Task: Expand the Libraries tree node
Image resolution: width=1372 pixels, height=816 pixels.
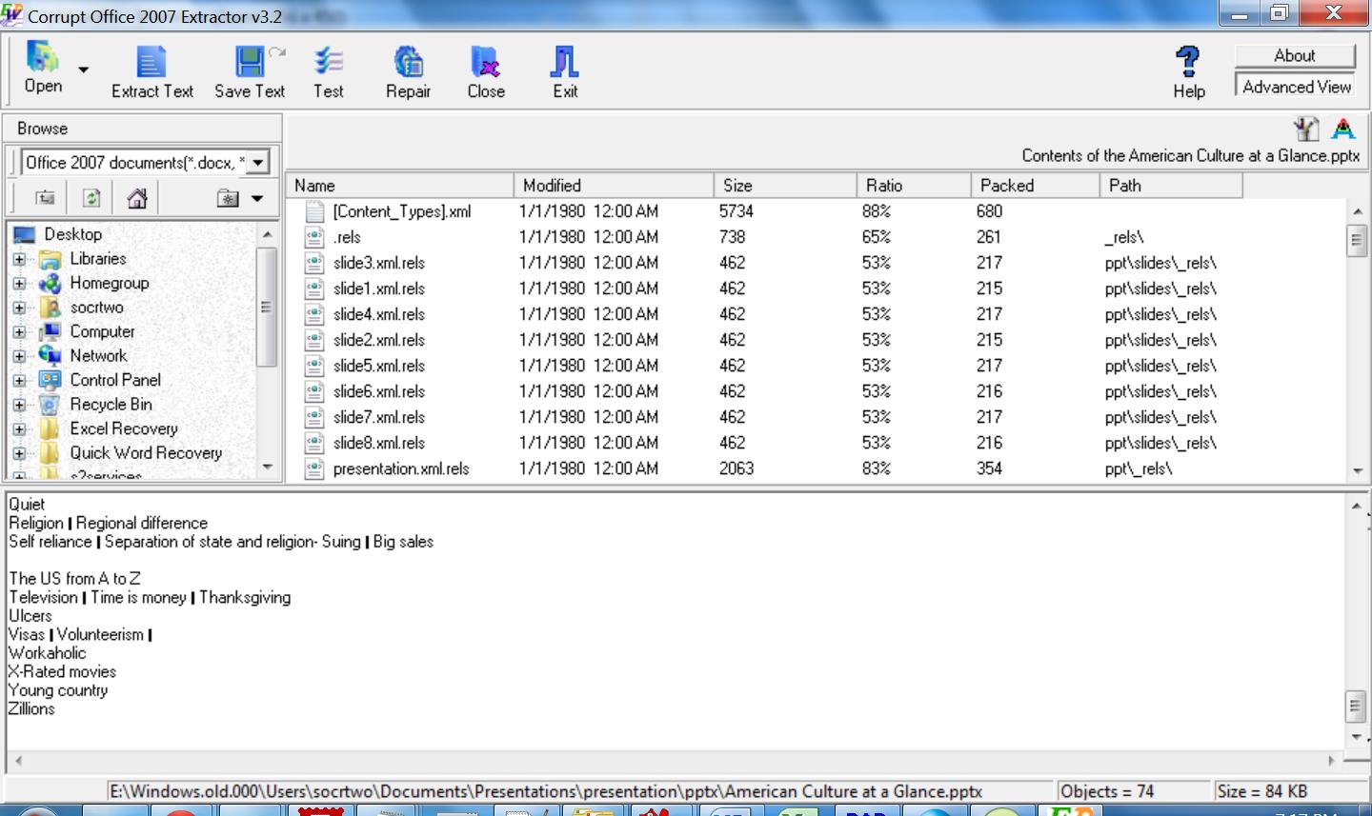Action: [x=19, y=259]
